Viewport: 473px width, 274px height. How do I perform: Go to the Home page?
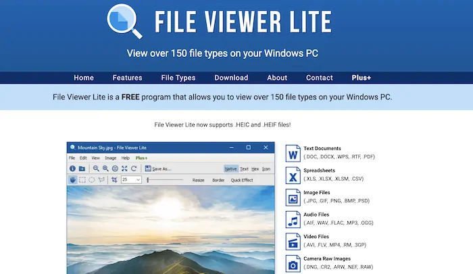click(84, 78)
